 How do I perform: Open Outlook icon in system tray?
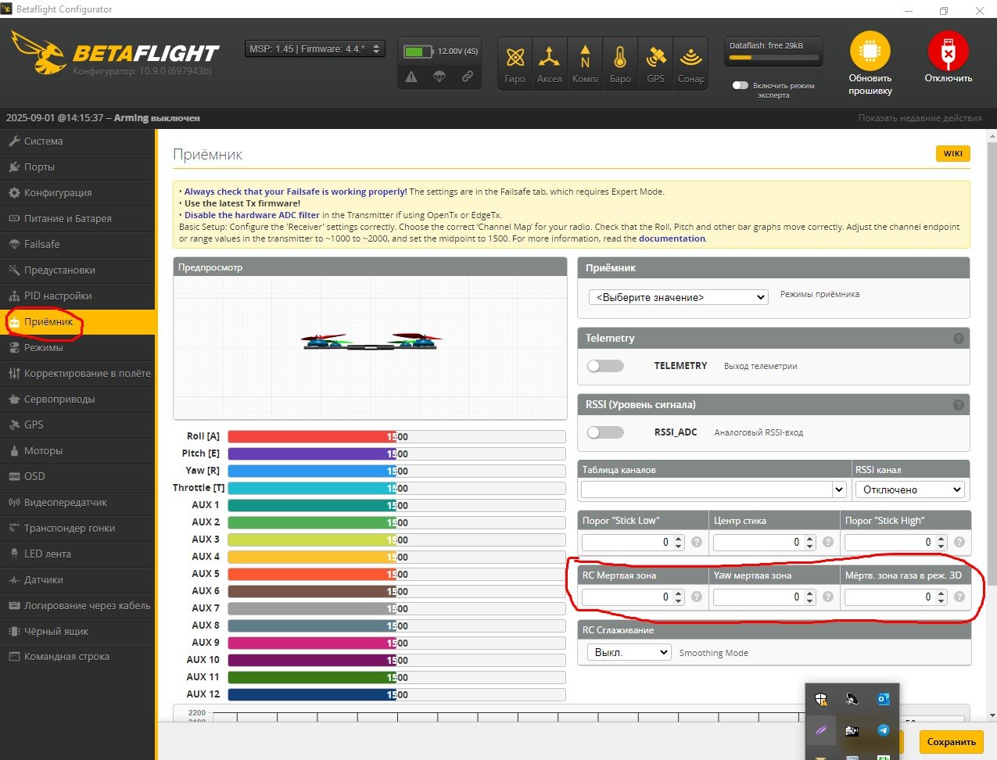point(883,699)
